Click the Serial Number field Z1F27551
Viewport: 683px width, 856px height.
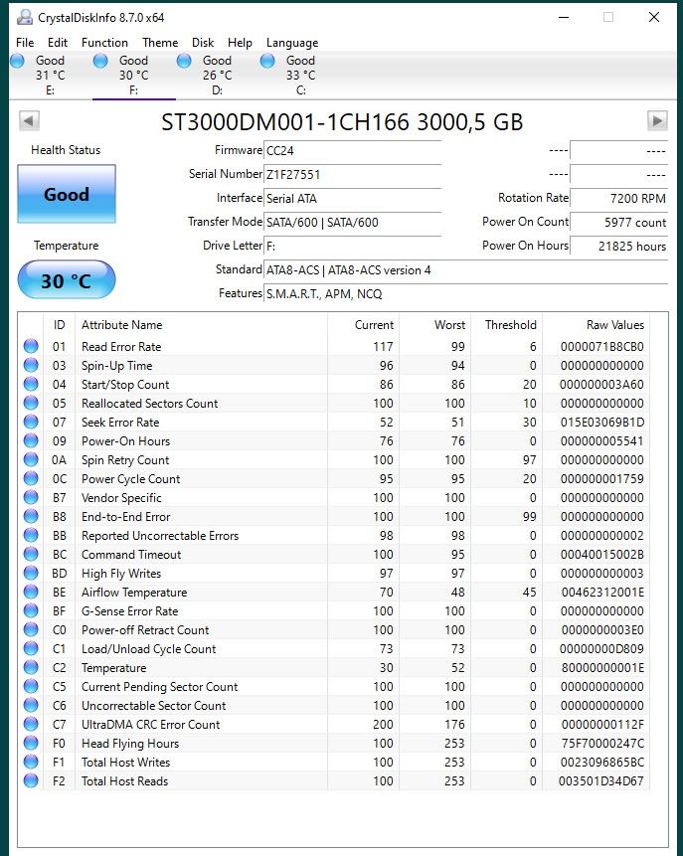(x=352, y=175)
